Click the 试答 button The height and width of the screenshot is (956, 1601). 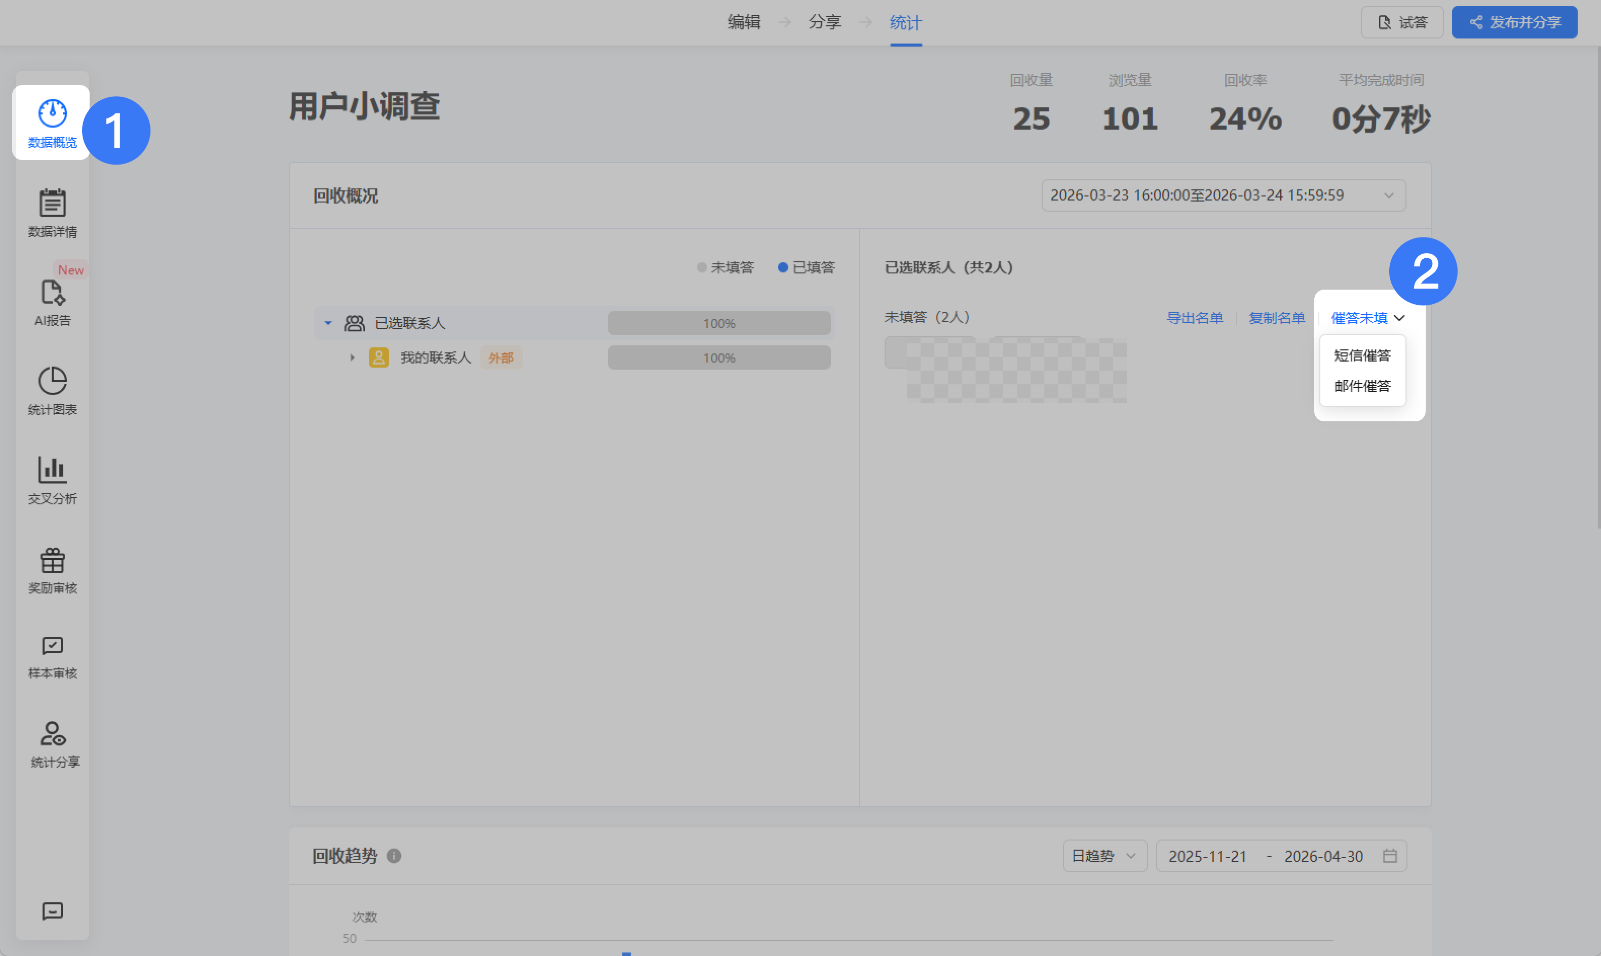point(1402,23)
